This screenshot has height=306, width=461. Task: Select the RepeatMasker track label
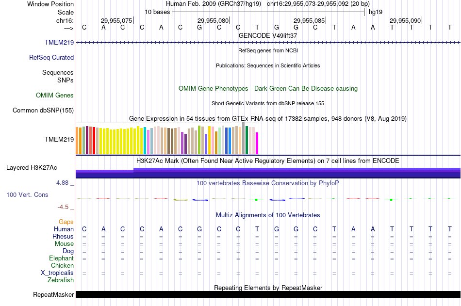(53, 294)
